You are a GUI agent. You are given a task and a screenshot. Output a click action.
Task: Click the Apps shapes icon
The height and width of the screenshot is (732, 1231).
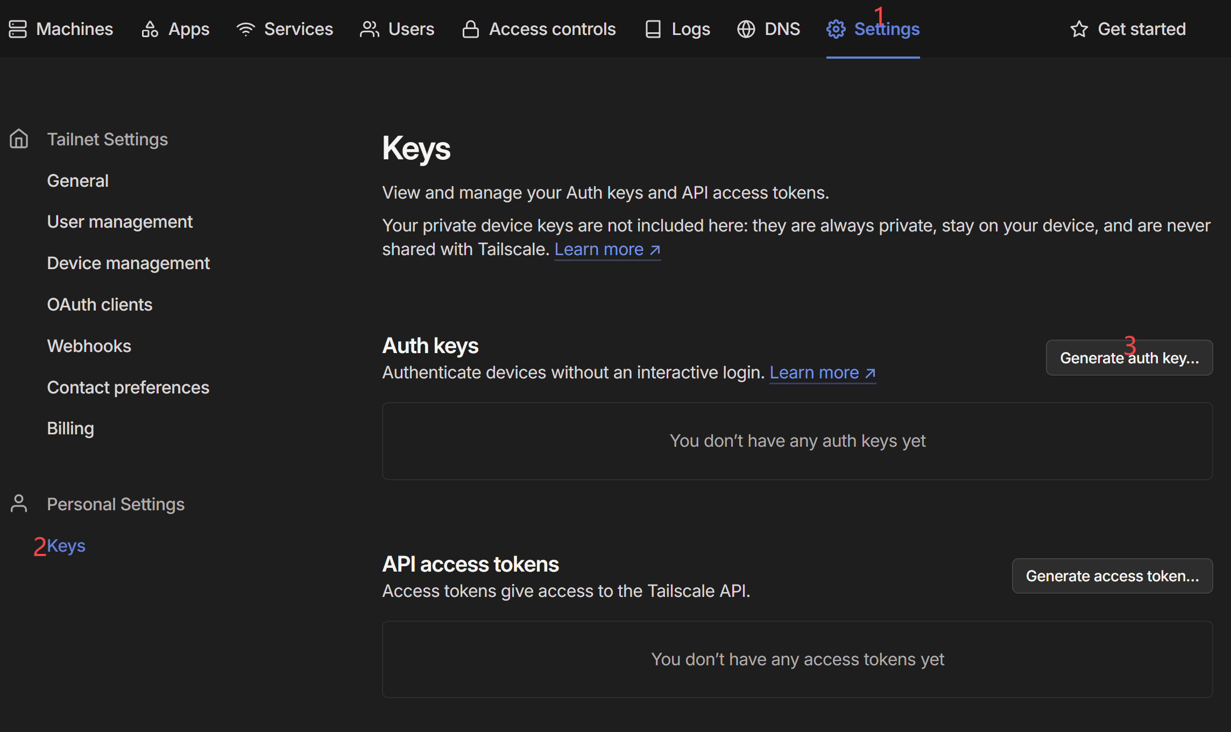(150, 29)
